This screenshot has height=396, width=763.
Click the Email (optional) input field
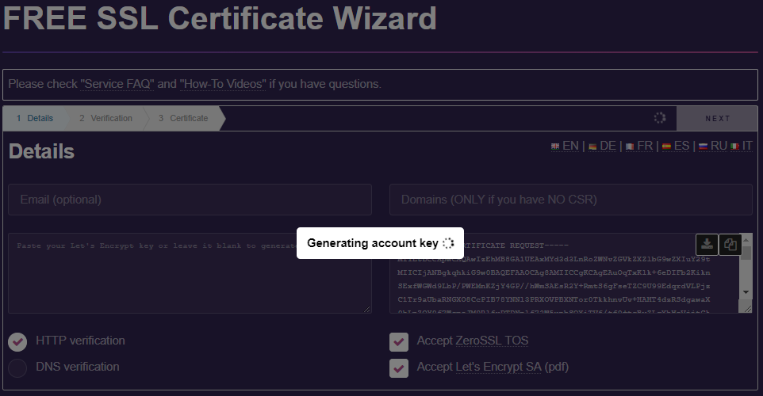click(190, 200)
